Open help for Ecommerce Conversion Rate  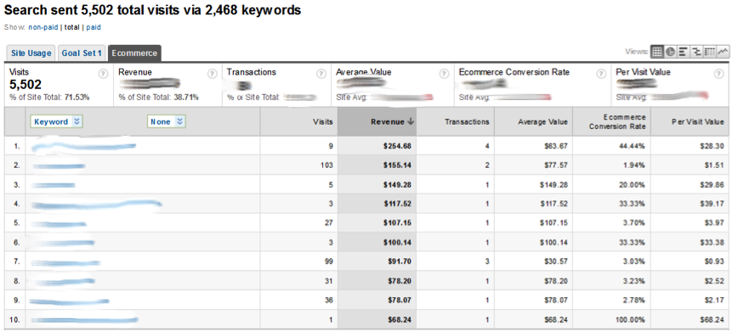pos(601,74)
